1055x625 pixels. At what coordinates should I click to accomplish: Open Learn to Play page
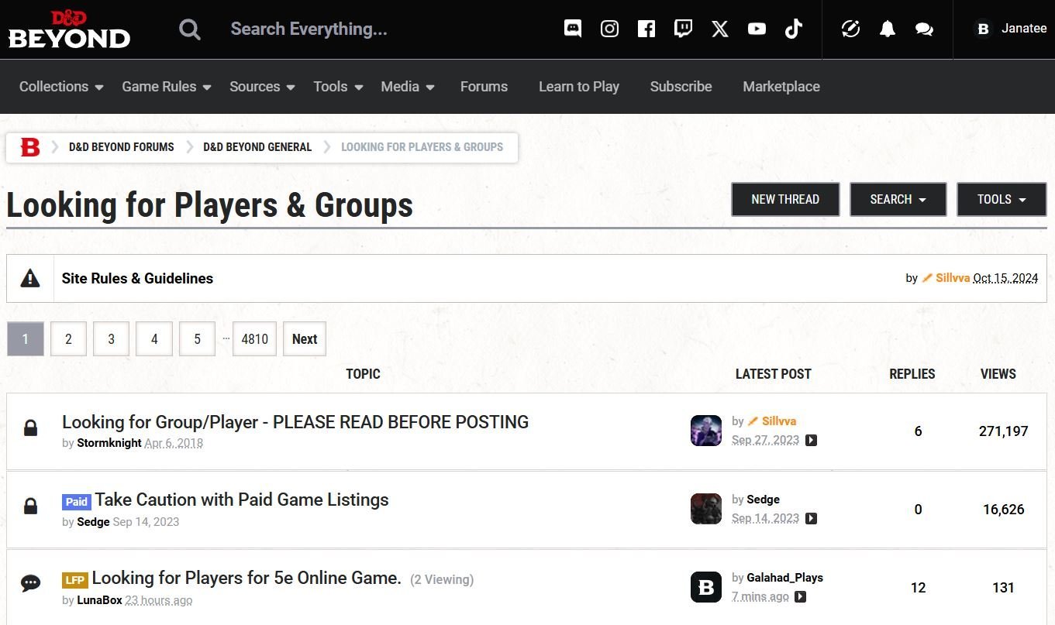click(579, 87)
